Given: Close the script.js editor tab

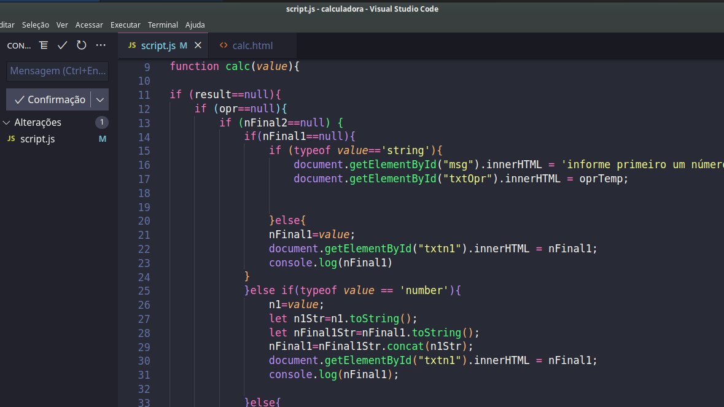Looking at the screenshot, I should [198, 45].
